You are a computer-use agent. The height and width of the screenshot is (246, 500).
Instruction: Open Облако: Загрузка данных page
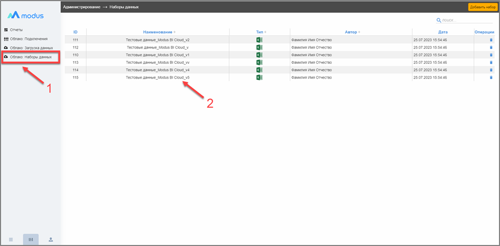pyautogui.click(x=31, y=48)
